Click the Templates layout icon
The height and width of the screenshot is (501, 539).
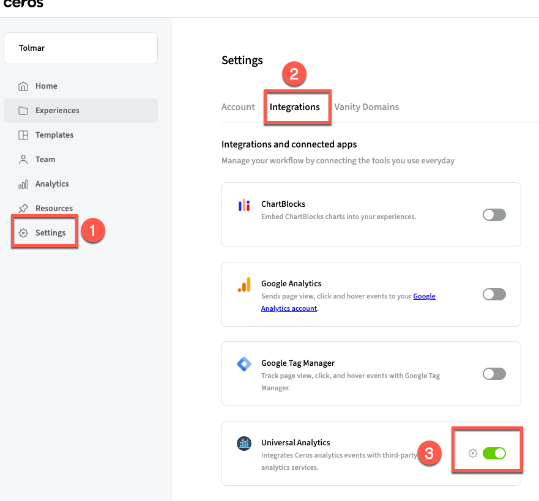23,135
